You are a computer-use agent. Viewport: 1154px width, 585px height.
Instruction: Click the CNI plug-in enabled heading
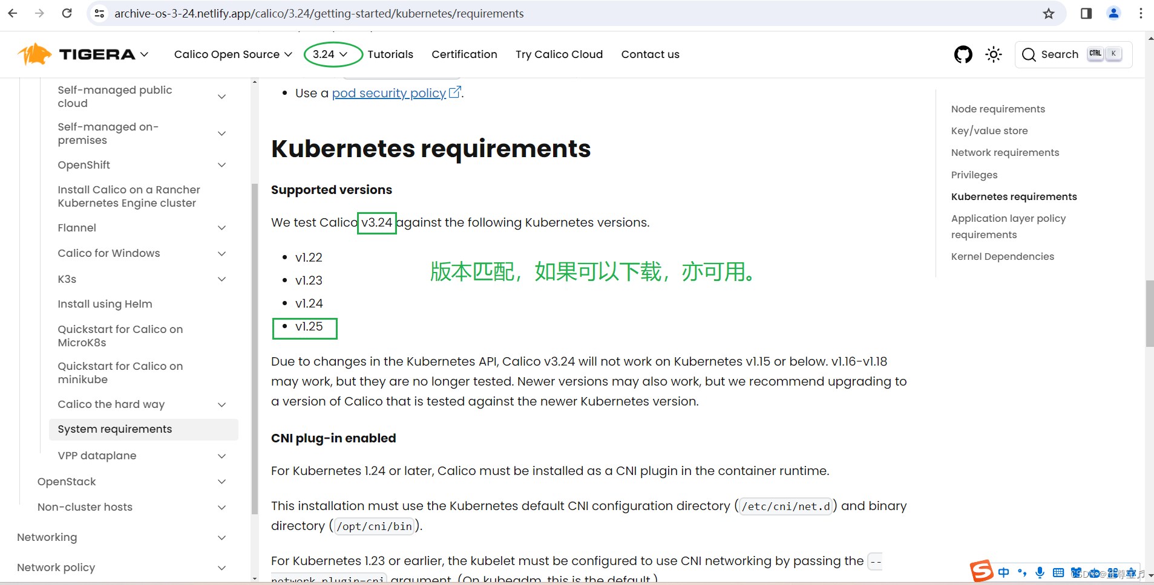point(333,438)
